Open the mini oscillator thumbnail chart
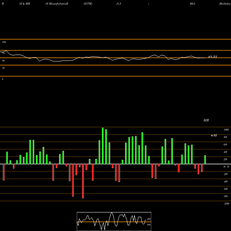The width and height of the screenshot is (231, 231). 114,221
